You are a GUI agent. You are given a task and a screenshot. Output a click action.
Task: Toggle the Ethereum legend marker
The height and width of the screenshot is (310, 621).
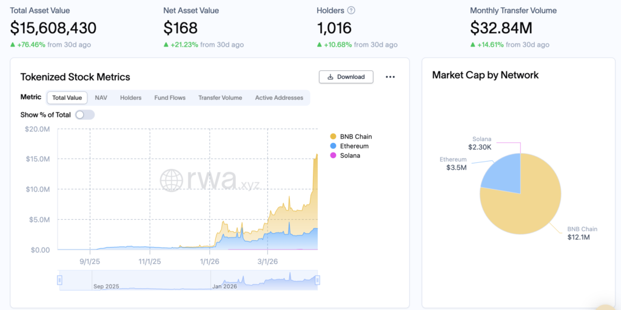tap(333, 146)
